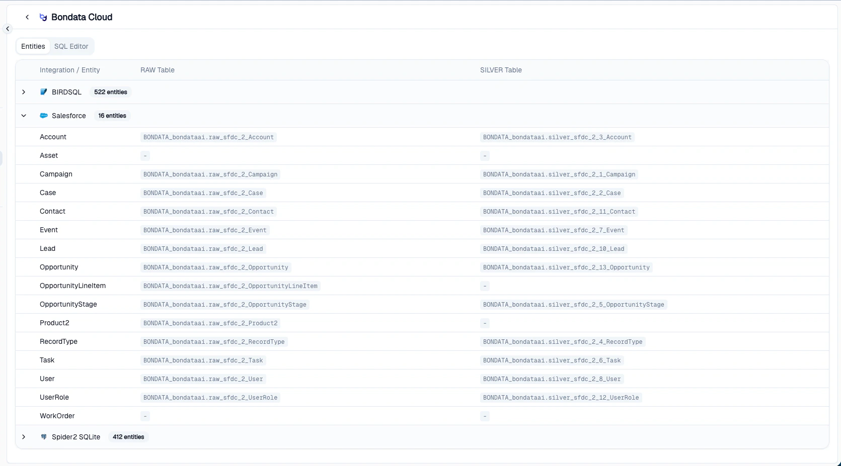Click the silver_sfdc_2_5_OpportunityStage table name
This screenshot has height=466, width=841.
tap(574, 305)
